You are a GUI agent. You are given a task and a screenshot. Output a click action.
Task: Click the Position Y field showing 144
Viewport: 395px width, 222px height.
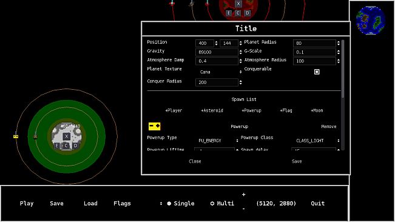pyautogui.click(x=229, y=43)
